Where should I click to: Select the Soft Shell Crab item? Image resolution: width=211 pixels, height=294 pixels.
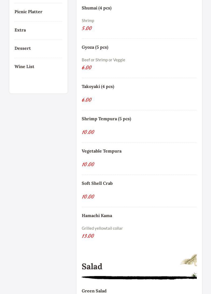[97, 183]
